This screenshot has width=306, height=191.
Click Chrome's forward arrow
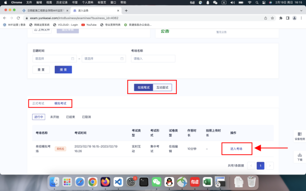pos(11,18)
